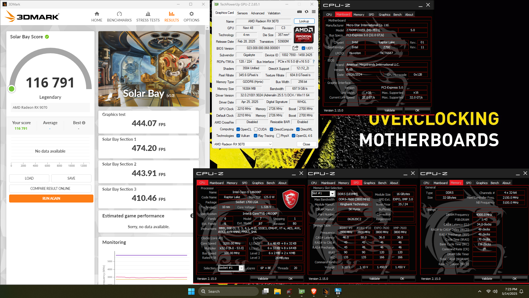Open the GPU-Z hamburger menu
529x298 pixels.
[x=314, y=12]
